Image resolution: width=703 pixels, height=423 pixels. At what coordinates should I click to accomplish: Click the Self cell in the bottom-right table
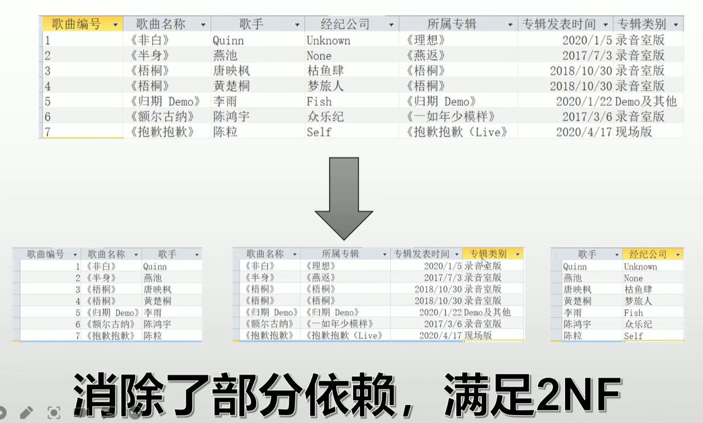pos(635,336)
